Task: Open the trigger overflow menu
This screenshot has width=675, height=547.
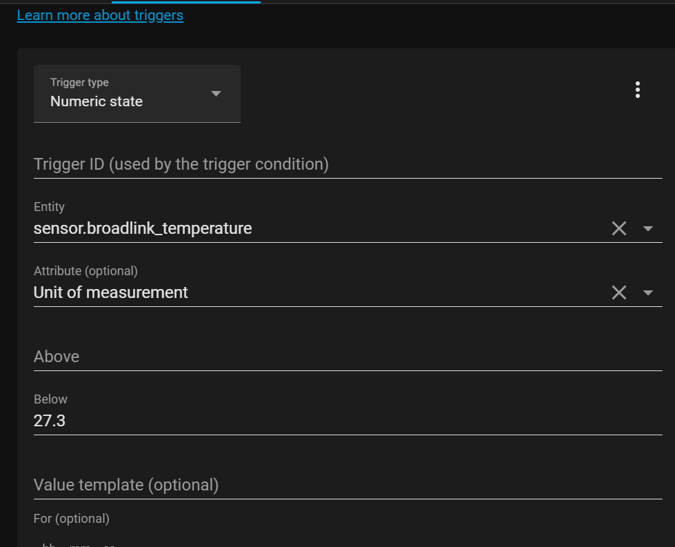Action: point(637,89)
